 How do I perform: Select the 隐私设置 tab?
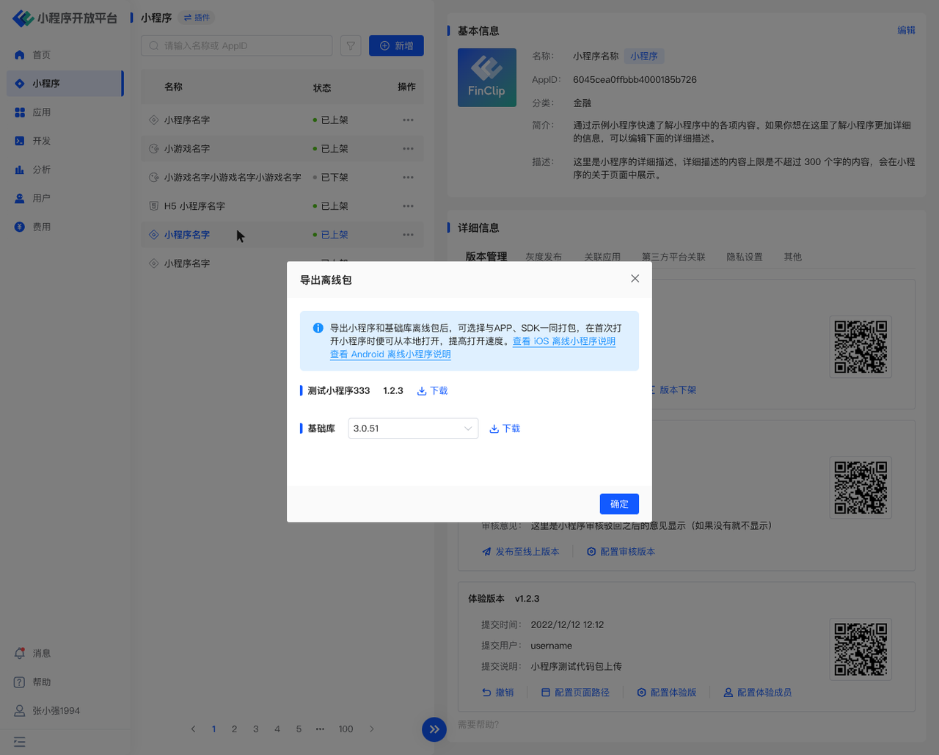coord(744,257)
